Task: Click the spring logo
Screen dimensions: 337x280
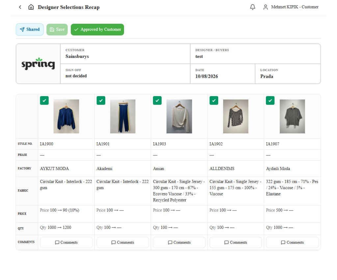Action: click(x=38, y=64)
